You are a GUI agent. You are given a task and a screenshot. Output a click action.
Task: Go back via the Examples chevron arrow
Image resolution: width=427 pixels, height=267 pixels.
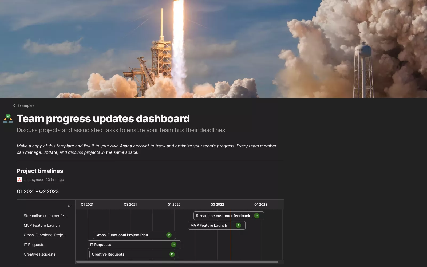[x=14, y=105]
